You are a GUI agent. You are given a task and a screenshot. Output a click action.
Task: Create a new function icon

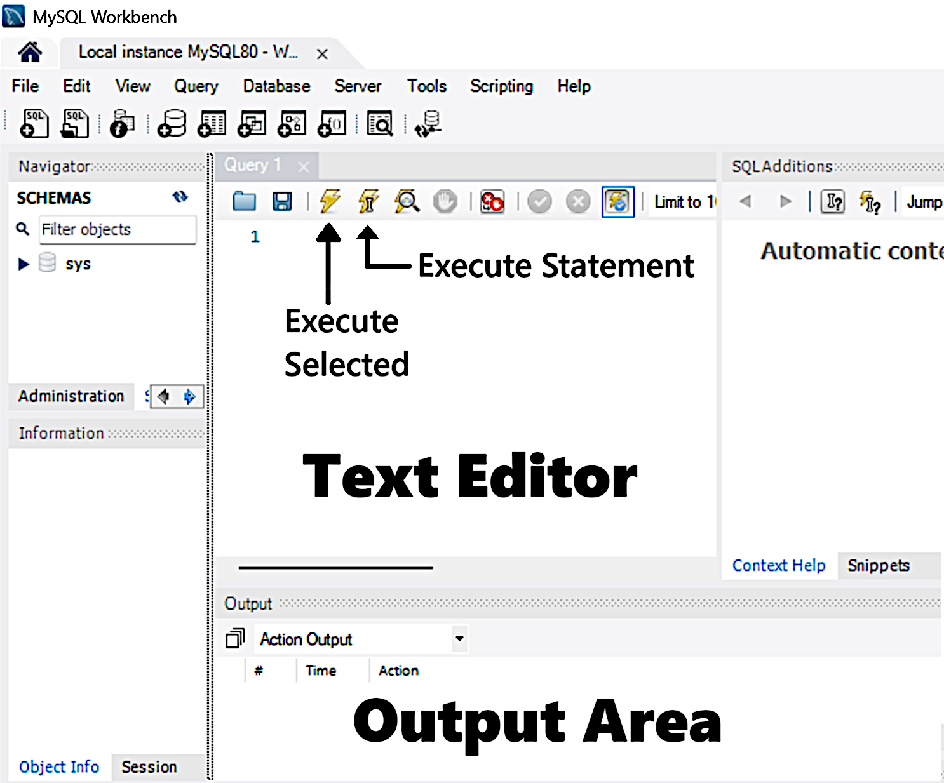coord(332,123)
